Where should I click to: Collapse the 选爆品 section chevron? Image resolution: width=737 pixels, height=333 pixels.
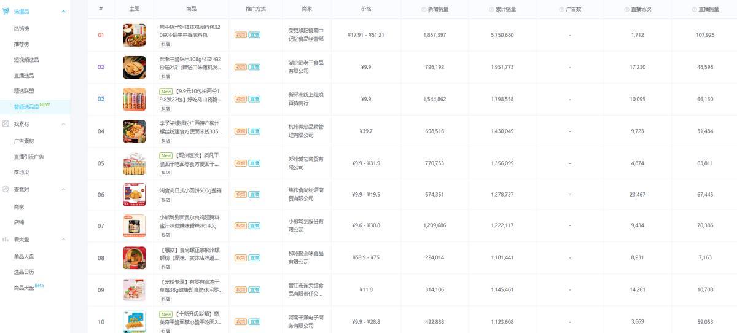pyautogui.click(x=63, y=12)
